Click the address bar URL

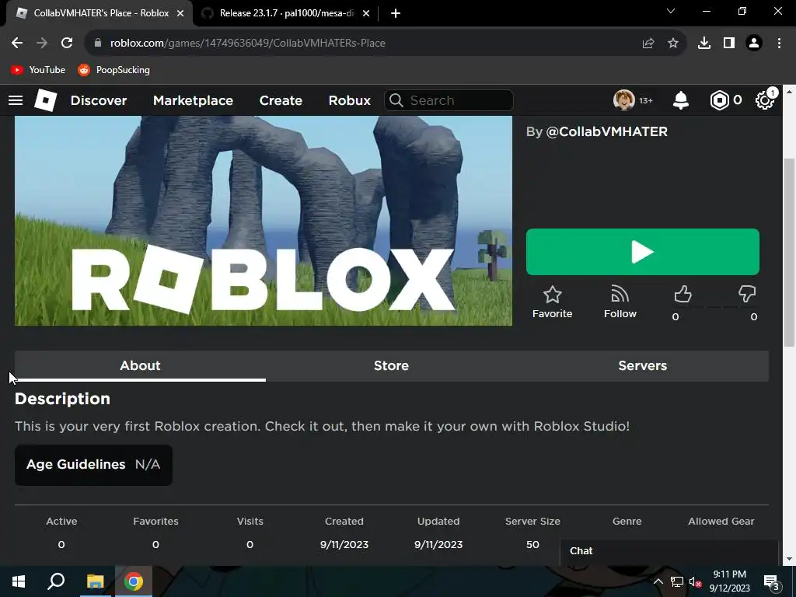248,43
